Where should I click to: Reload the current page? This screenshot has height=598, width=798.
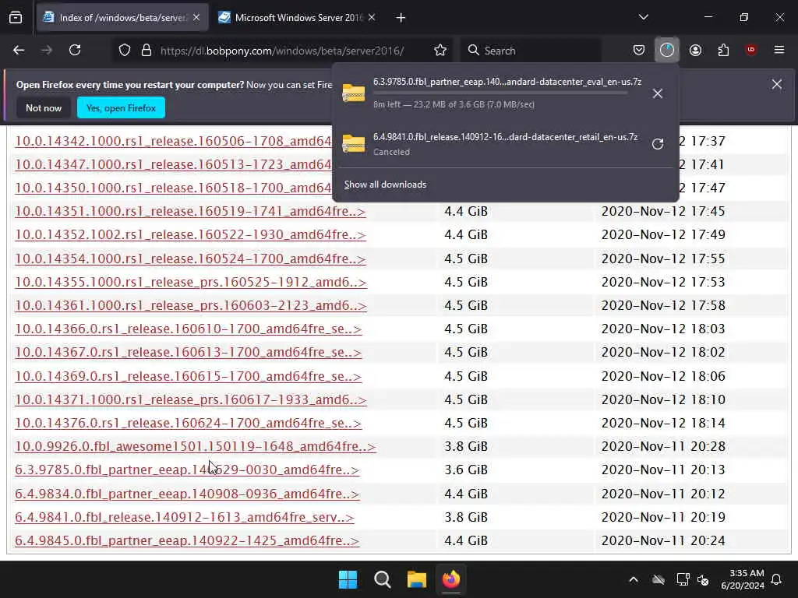(75, 50)
